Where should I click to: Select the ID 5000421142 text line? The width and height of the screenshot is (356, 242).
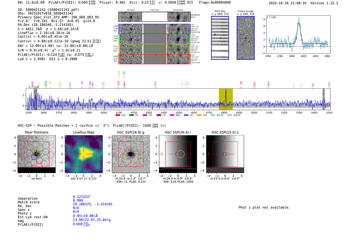click(48, 10)
